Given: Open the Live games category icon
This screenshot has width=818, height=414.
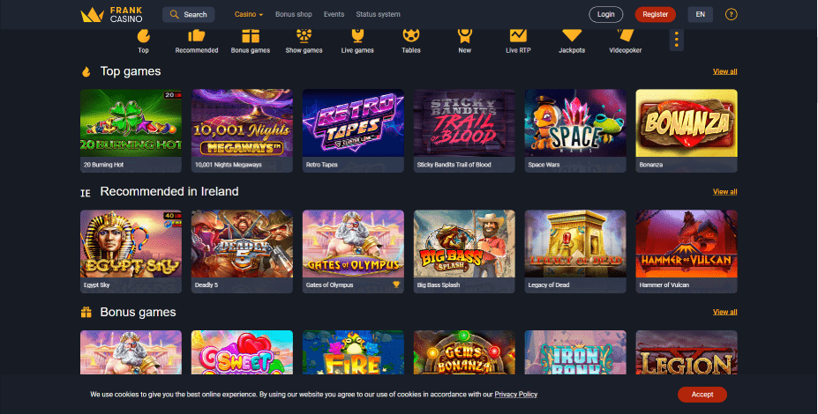Looking at the screenshot, I should (x=357, y=36).
